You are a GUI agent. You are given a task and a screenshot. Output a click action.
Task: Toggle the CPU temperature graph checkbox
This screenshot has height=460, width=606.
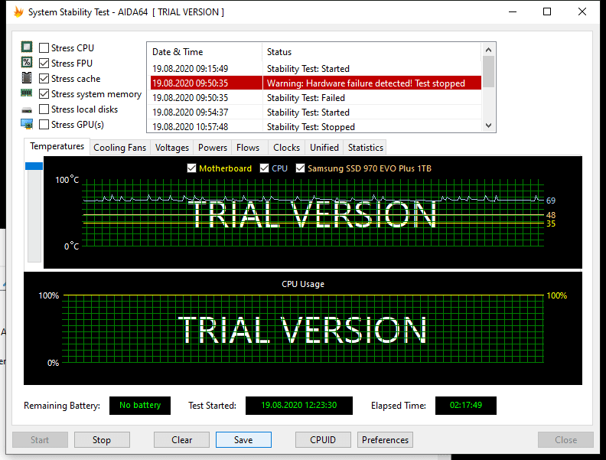pos(264,168)
